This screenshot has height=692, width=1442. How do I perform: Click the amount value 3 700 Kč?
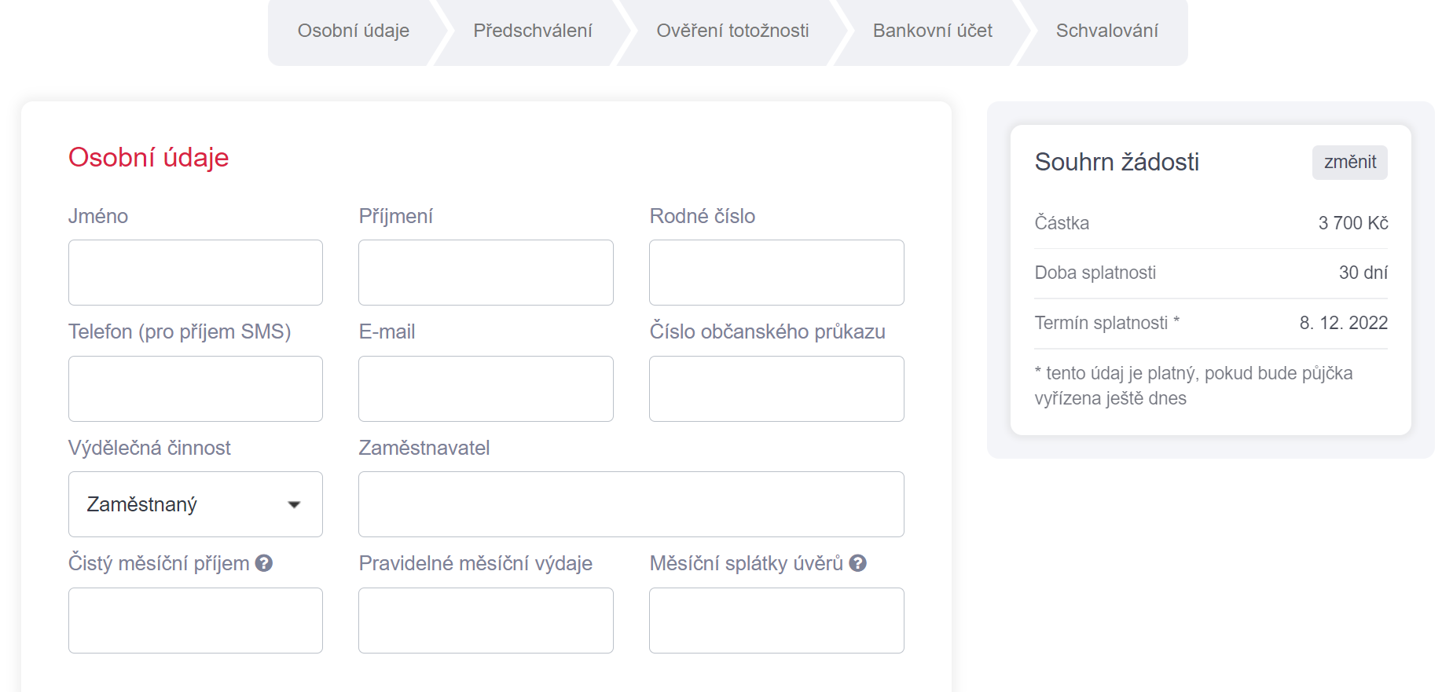click(x=1353, y=223)
